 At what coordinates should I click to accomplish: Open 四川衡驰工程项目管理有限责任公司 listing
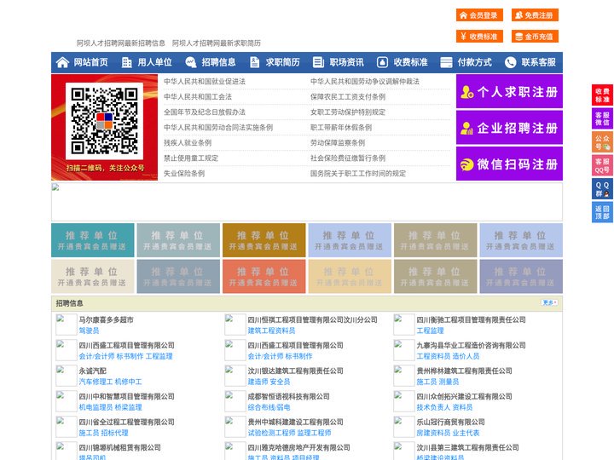pyautogui.click(x=471, y=319)
